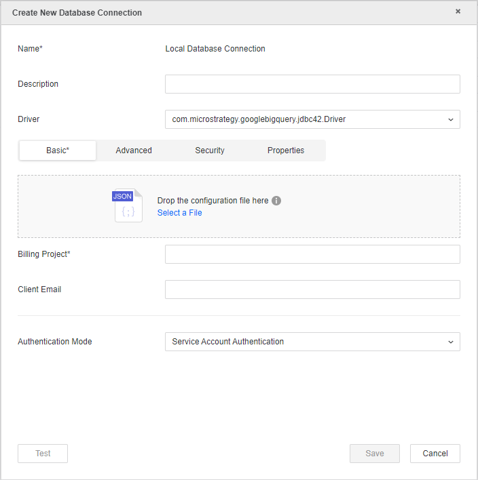Click the JSON configuration file icon

click(x=128, y=206)
